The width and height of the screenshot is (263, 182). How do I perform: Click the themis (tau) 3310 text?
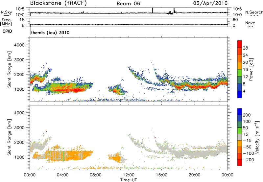tap(50, 33)
